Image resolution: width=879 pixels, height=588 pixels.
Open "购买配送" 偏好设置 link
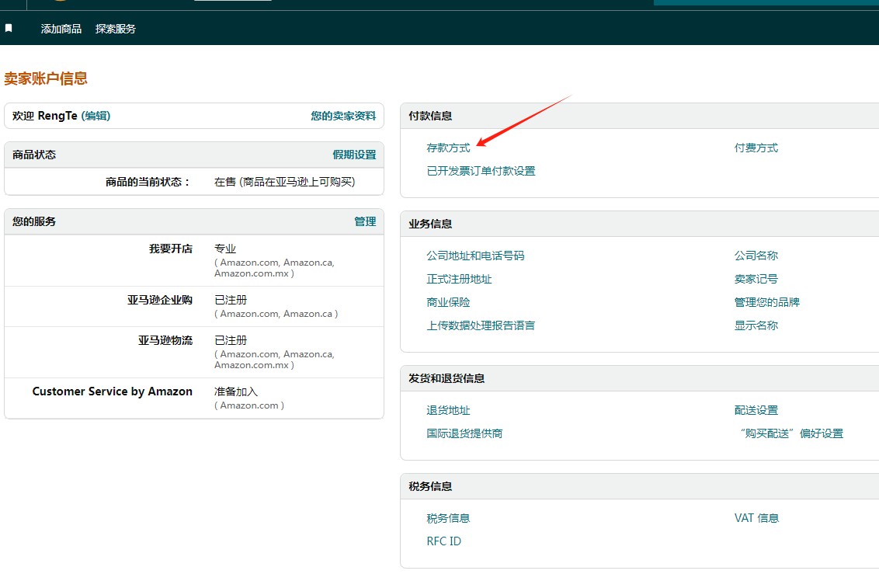791,433
